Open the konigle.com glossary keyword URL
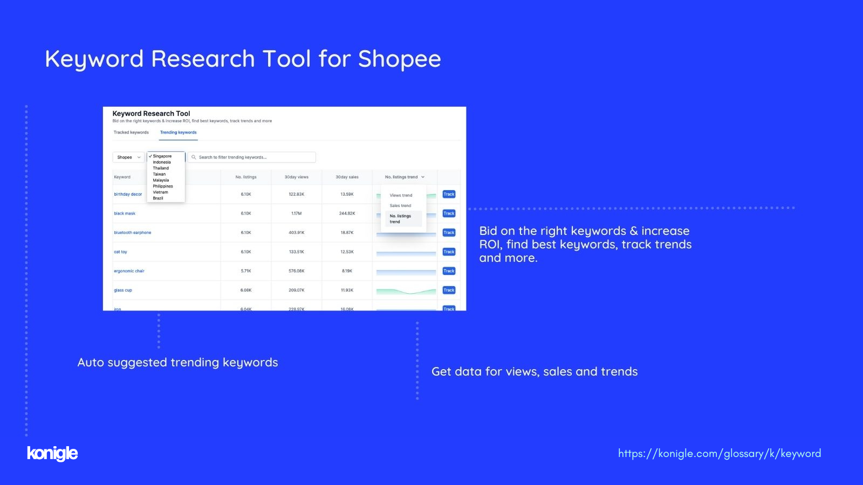Screen dimensions: 863x485 720,454
